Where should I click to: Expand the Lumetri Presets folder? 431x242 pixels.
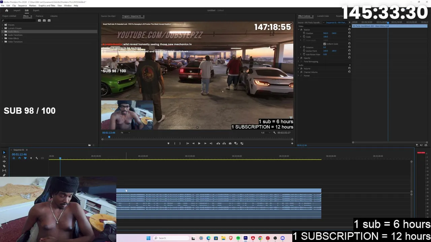(2, 28)
